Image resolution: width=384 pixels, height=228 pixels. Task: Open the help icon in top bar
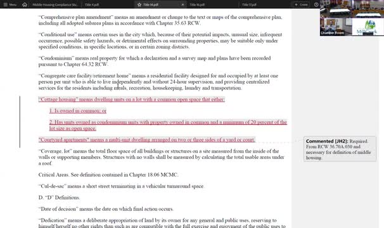click(316, 4)
